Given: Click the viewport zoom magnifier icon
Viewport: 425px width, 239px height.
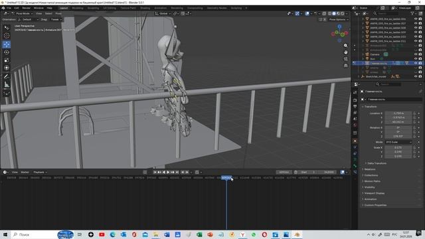Looking at the screenshot, I should click(345, 46).
